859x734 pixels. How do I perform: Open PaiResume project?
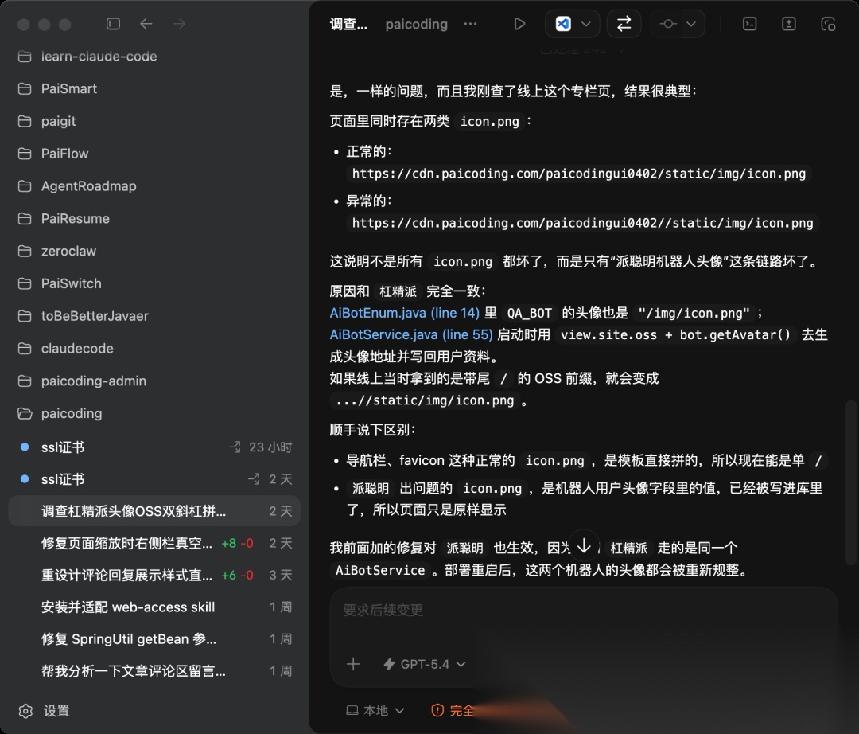click(x=154, y=218)
